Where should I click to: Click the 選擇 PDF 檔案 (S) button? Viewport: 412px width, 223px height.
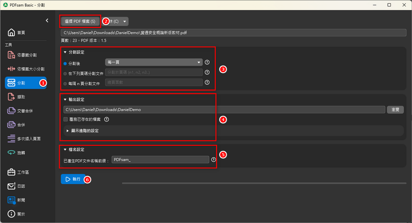[x=80, y=21]
